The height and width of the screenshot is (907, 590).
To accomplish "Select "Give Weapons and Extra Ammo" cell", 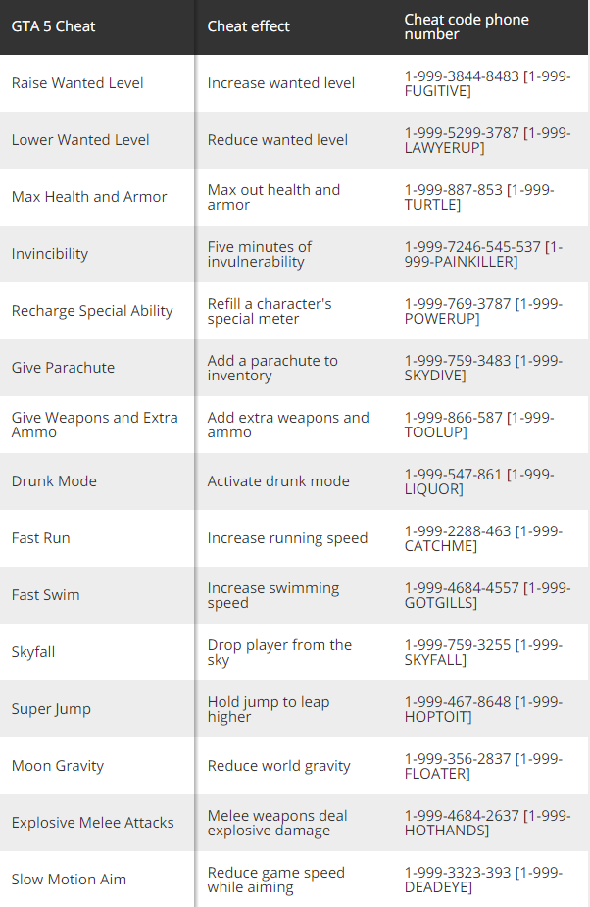I will pyautogui.click(x=95, y=425).
